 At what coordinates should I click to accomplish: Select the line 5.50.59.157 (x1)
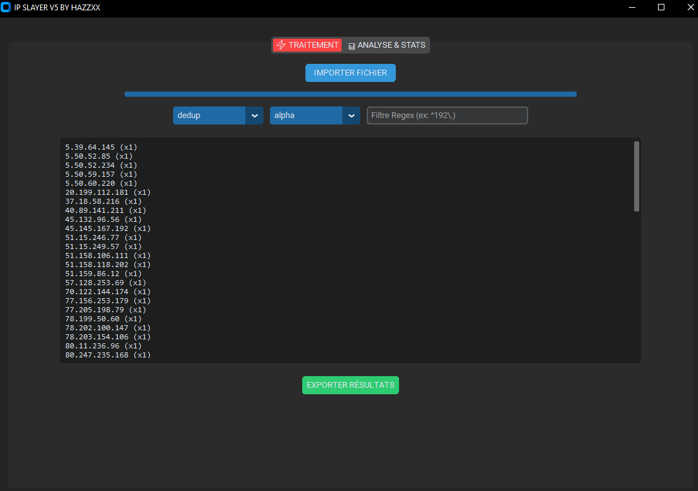click(x=101, y=174)
